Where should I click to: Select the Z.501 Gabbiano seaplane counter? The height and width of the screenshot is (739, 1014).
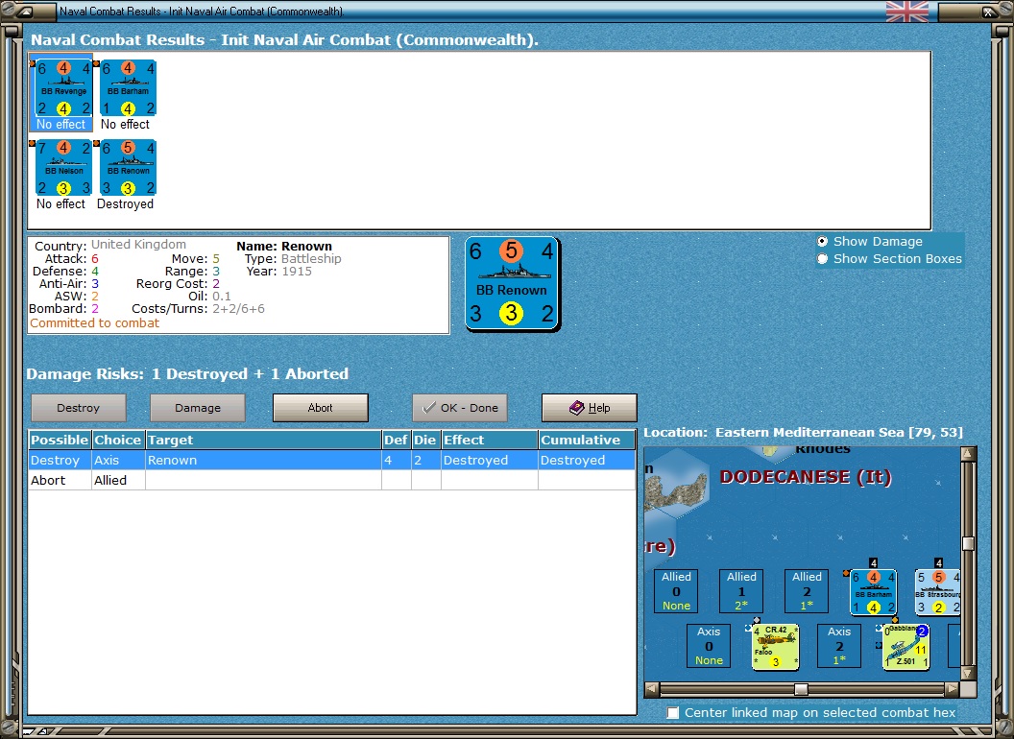tap(906, 647)
